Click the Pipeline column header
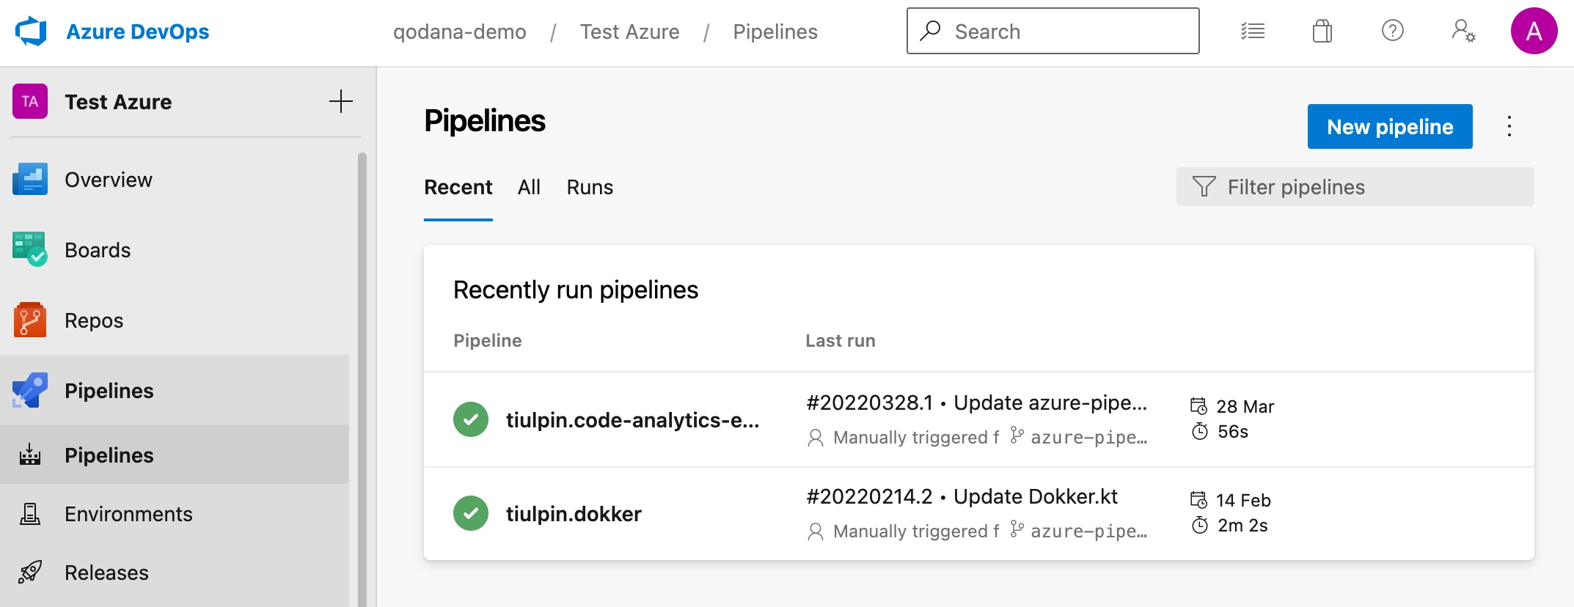 (x=488, y=341)
